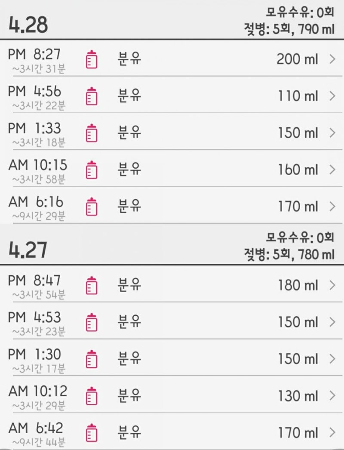Tap bottle icon for 4.28 AM 6:16 feeding
The width and height of the screenshot is (344, 450).
[92, 207]
